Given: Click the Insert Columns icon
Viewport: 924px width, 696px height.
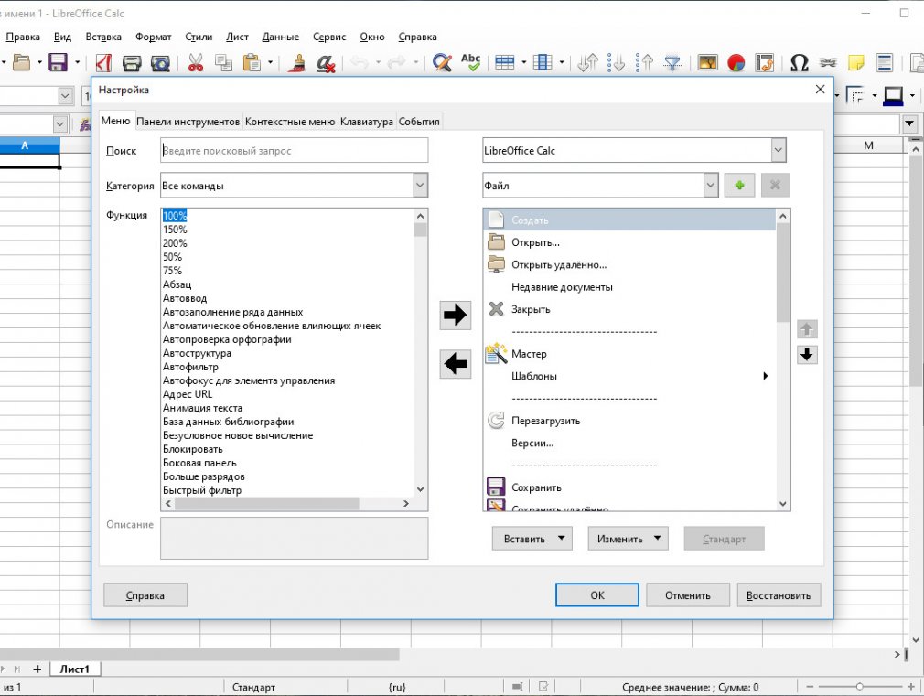Looking at the screenshot, I should tap(543, 62).
